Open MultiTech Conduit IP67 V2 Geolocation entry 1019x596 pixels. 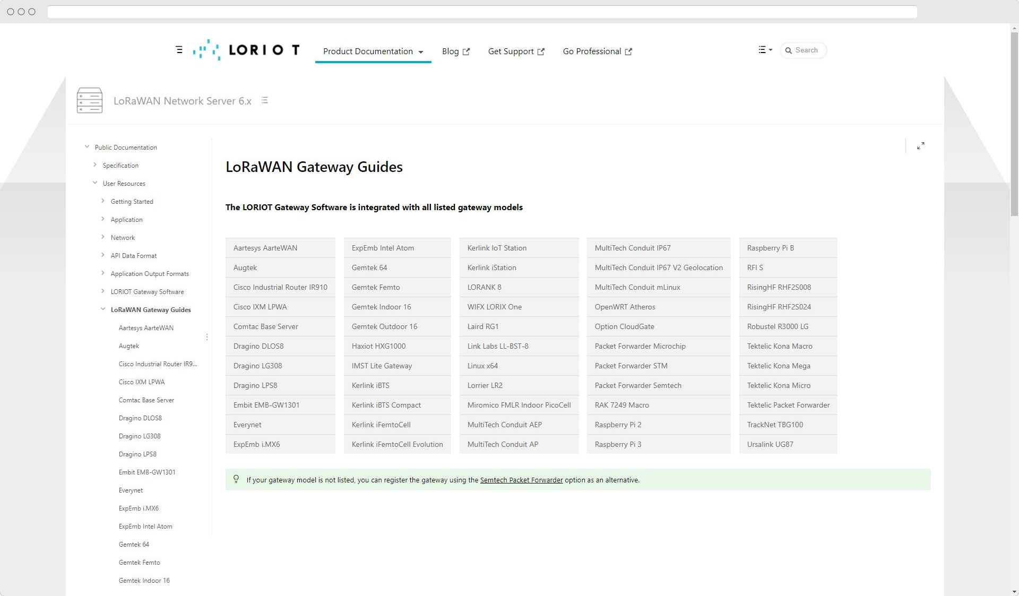pyautogui.click(x=659, y=267)
